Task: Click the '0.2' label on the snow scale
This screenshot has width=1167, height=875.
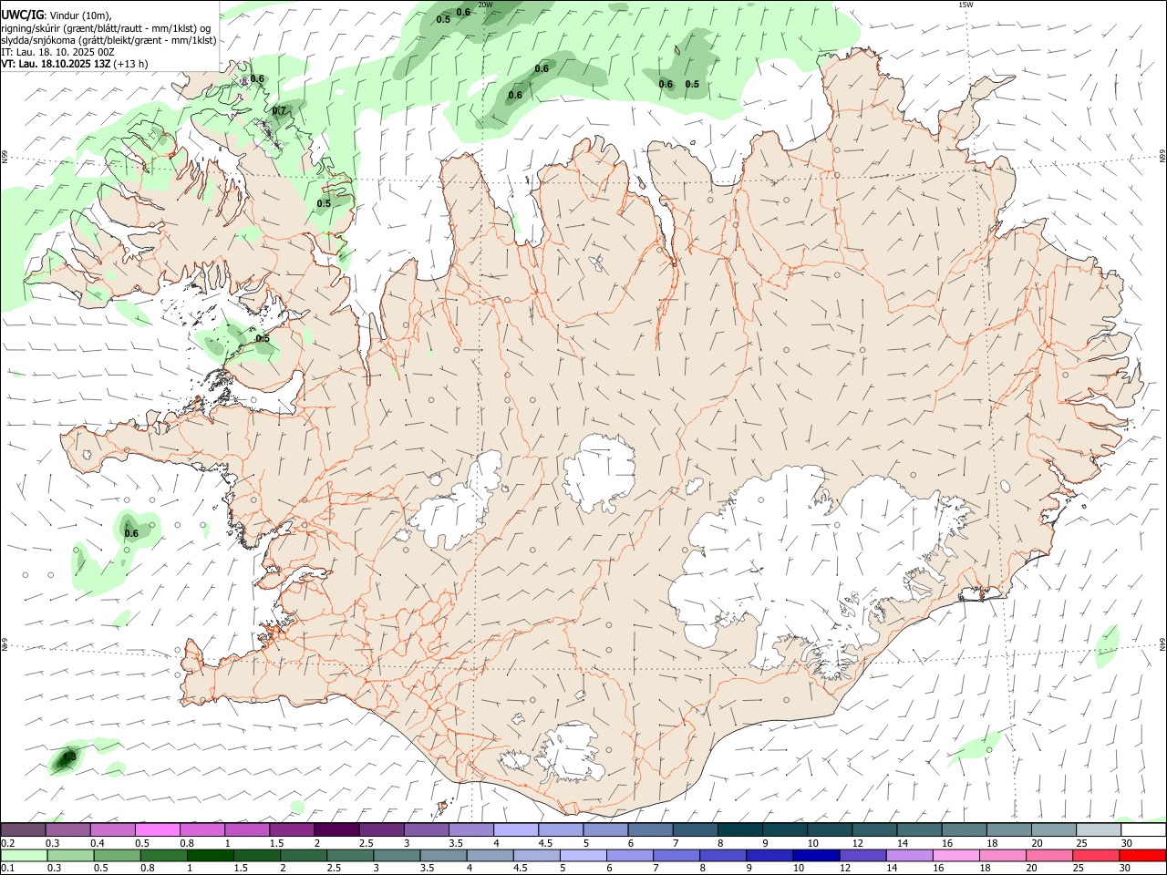Action: (x=7, y=843)
